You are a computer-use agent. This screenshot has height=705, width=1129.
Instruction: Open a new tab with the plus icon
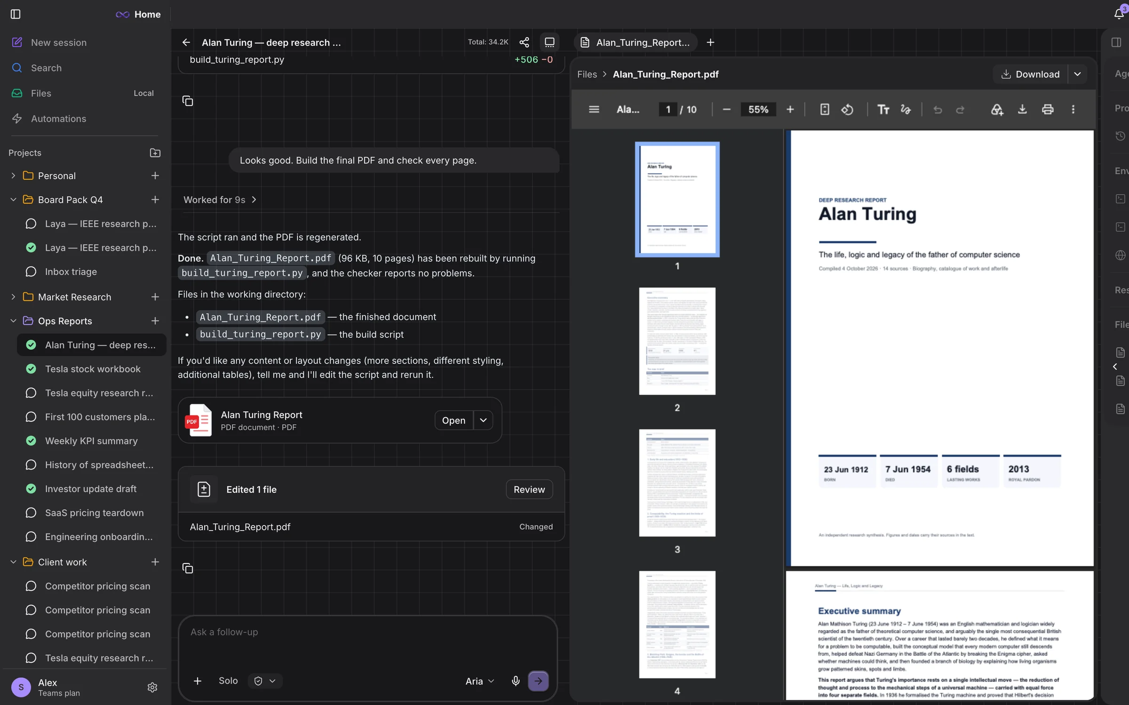pyautogui.click(x=710, y=42)
